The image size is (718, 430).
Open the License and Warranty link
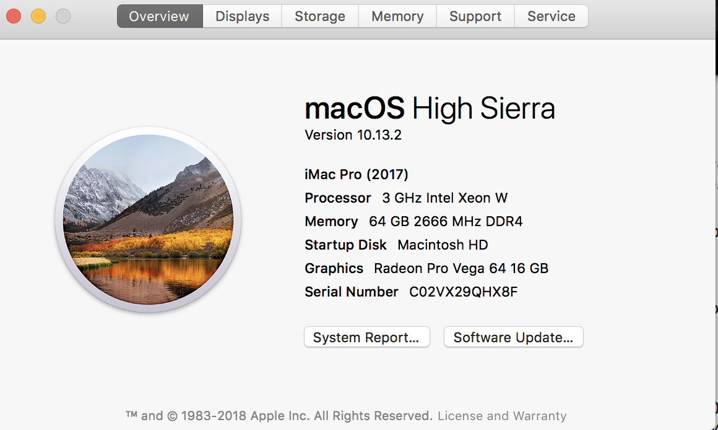tap(502, 416)
